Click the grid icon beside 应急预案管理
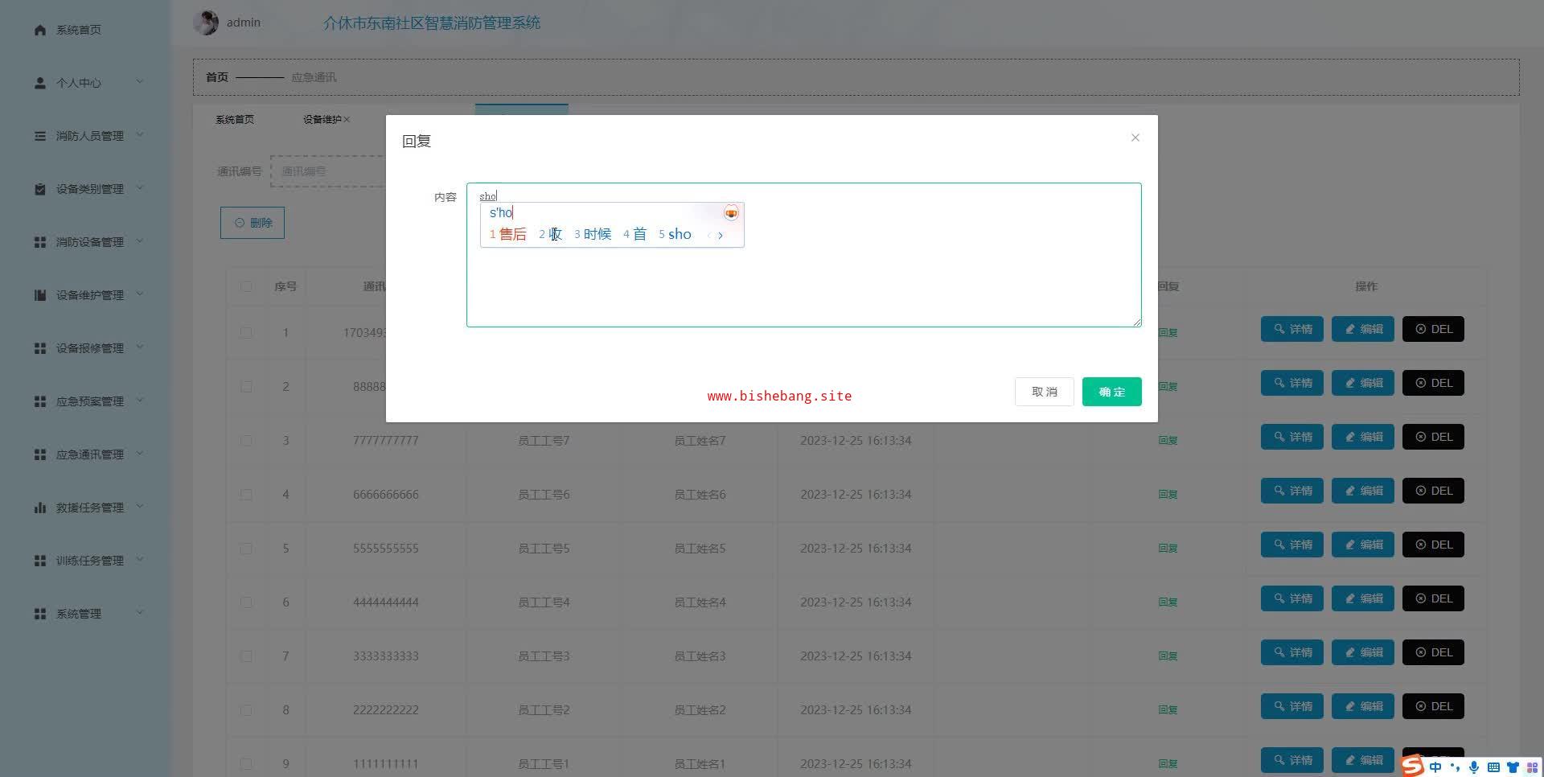 point(40,401)
